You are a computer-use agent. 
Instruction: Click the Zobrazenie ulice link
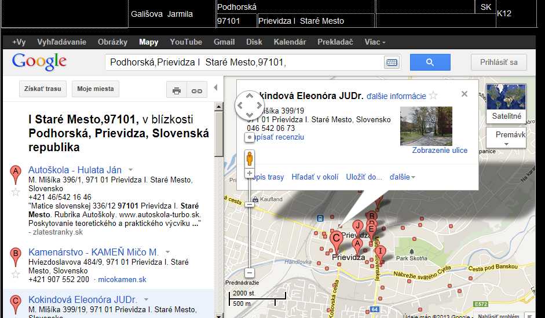tap(440, 151)
